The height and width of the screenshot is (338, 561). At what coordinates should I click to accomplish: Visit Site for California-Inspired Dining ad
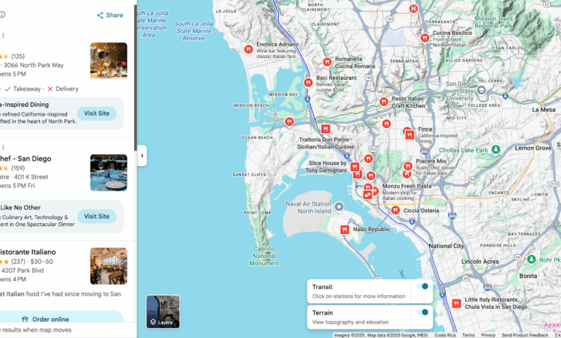97,113
